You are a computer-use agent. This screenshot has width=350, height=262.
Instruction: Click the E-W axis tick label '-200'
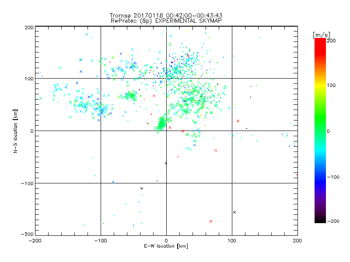coord(35,241)
